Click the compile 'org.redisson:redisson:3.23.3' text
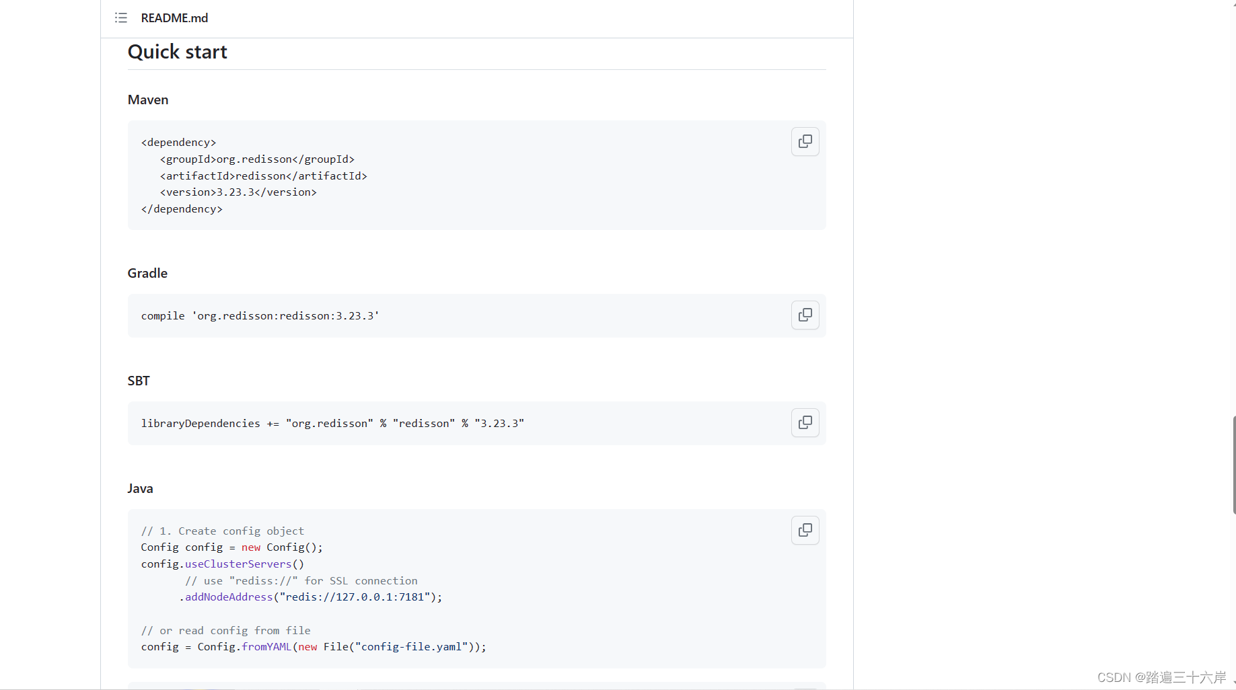The height and width of the screenshot is (690, 1236). coord(259,315)
